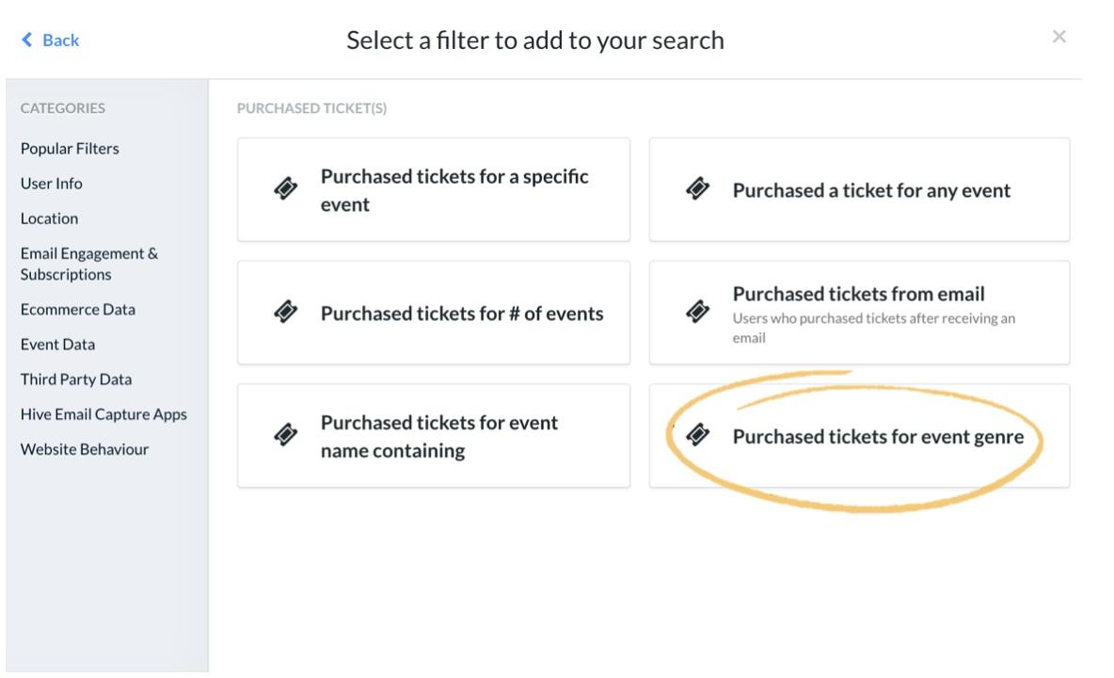The image size is (1114, 678).
Task: Choose Purchased tickets for event genre filter
Action: coord(860,436)
